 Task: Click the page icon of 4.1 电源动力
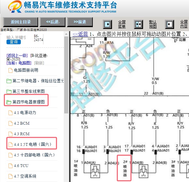(x=11, y=113)
